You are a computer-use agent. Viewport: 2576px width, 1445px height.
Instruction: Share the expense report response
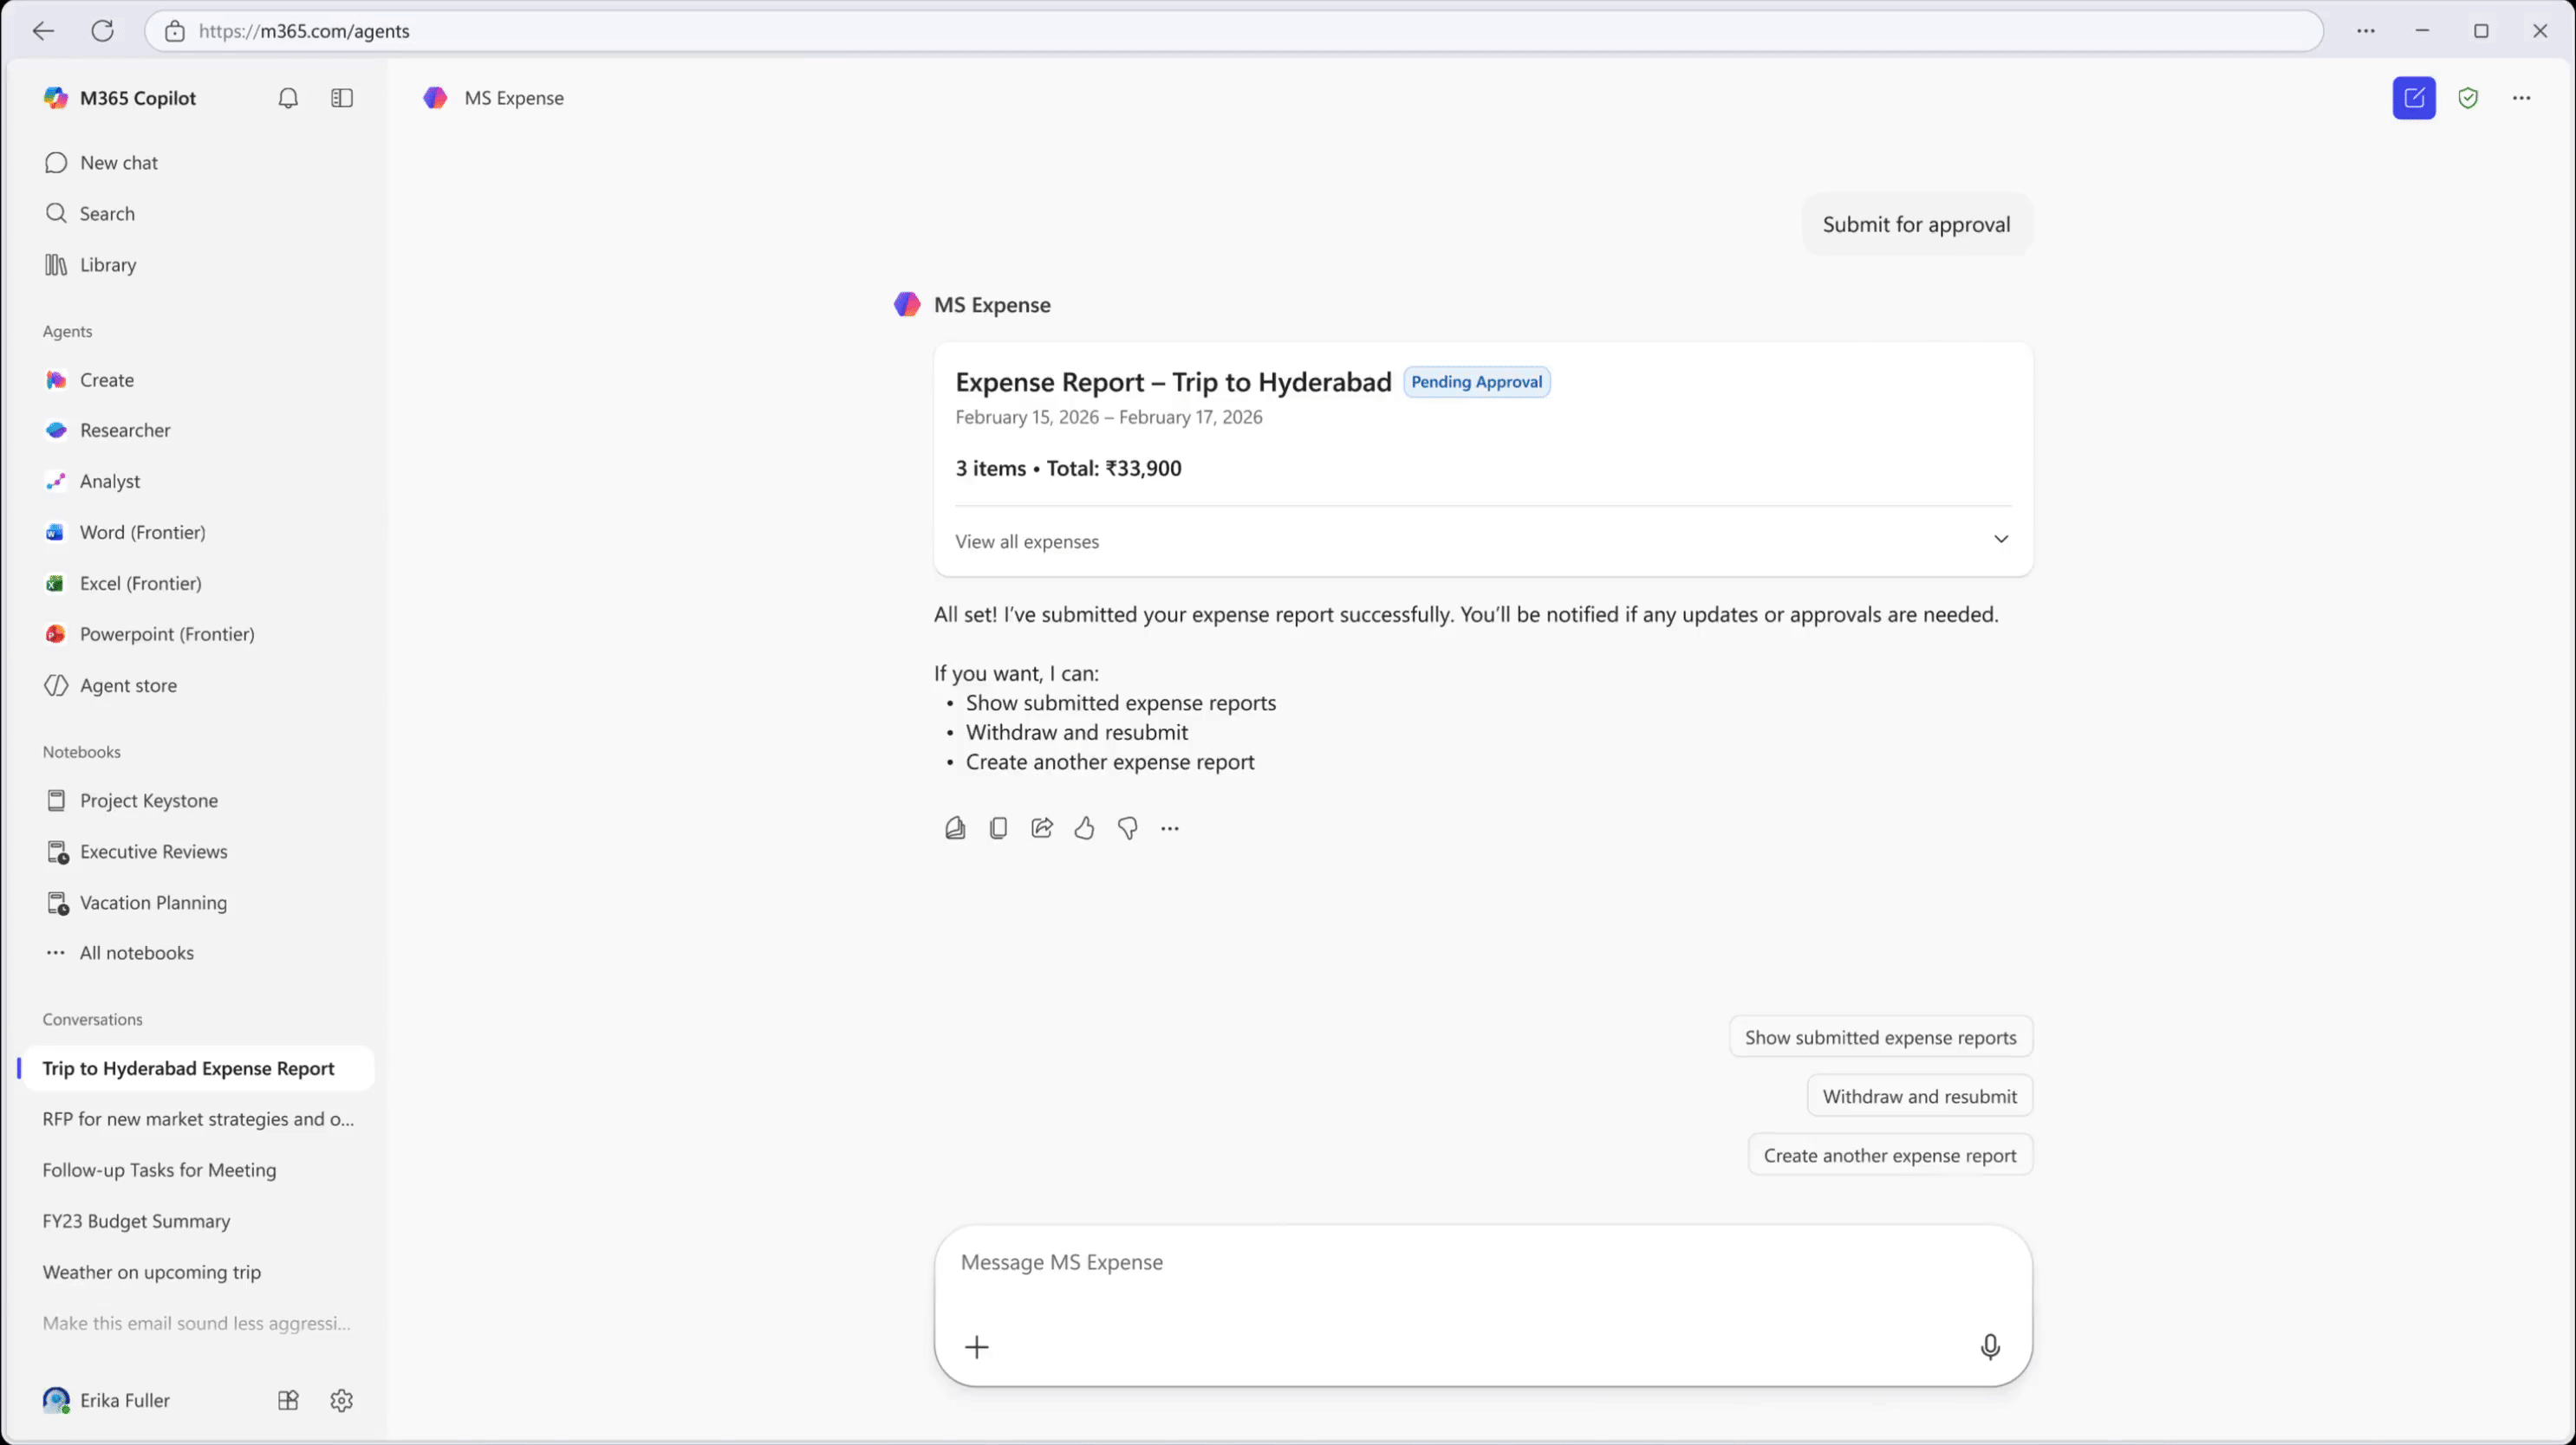[x=1041, y=827]
